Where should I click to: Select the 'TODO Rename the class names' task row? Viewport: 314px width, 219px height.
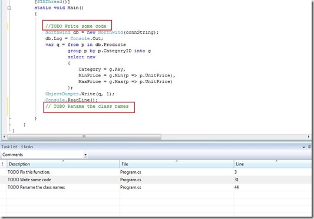click(x=156, y=187)
